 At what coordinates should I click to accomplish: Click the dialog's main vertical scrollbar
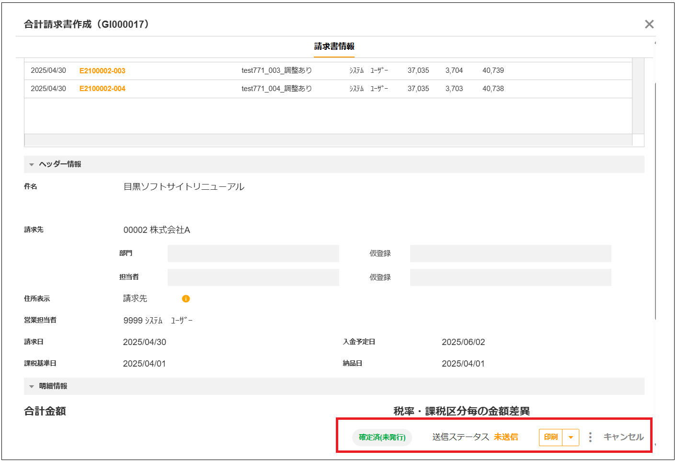point(655,201)
